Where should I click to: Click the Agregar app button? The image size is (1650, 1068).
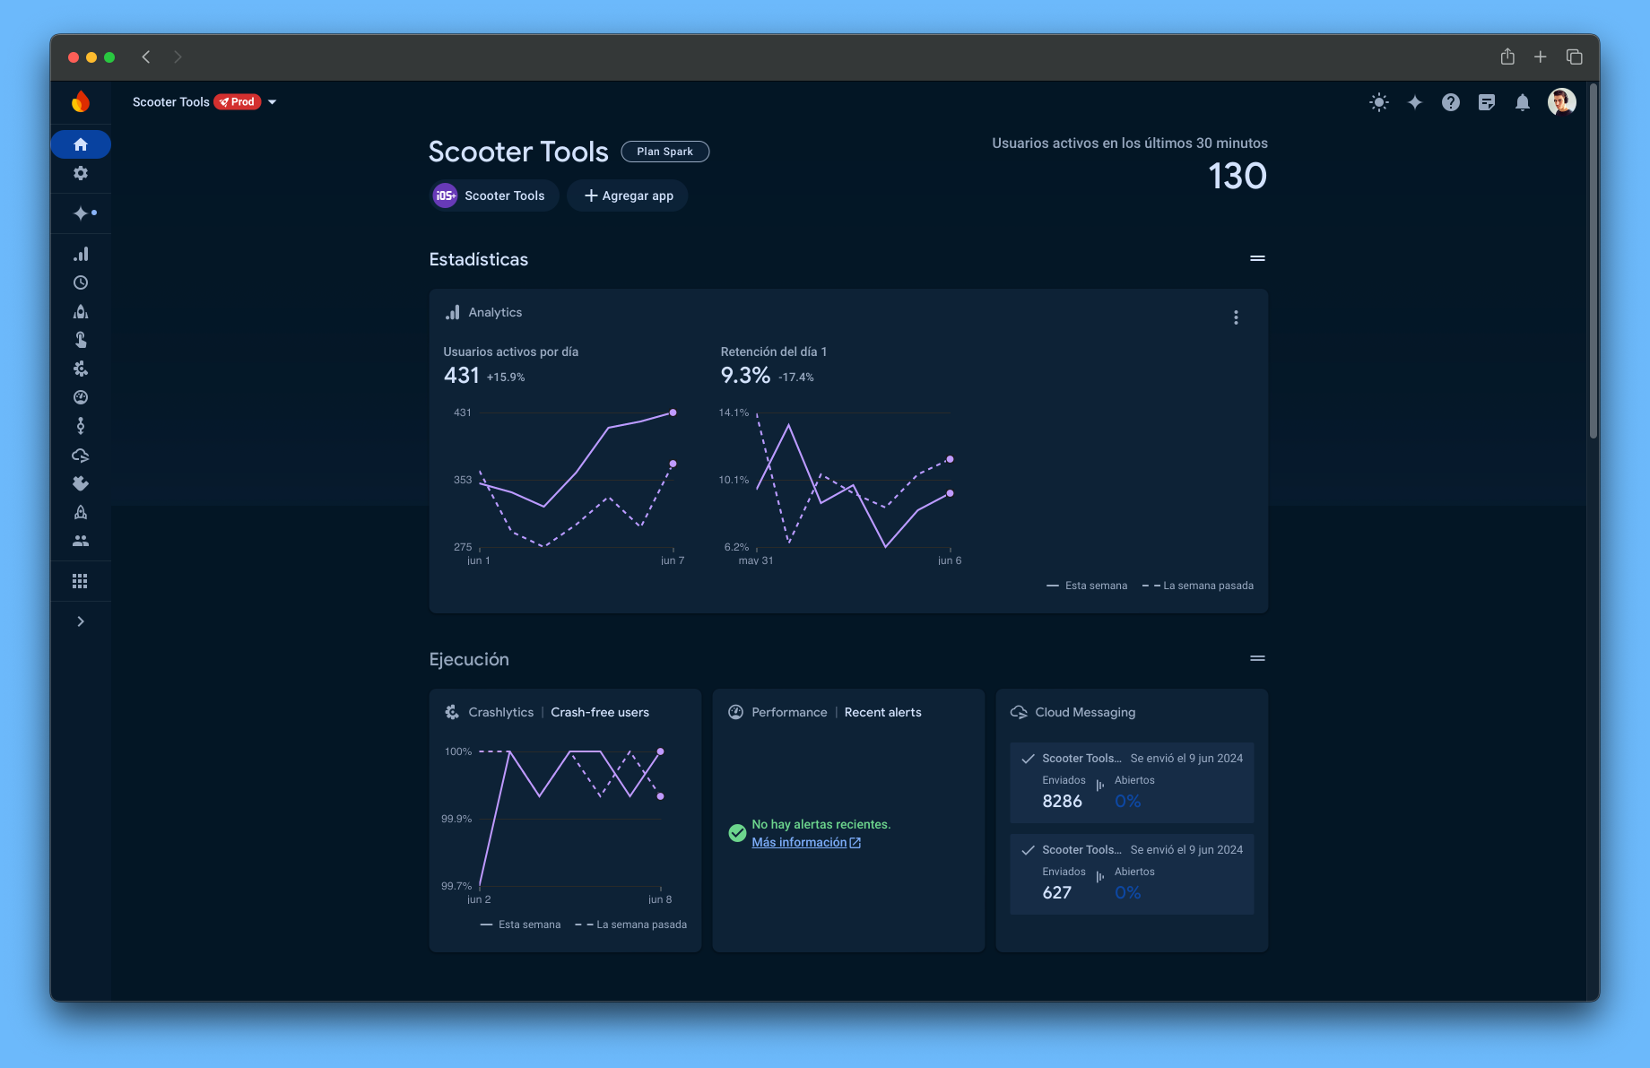[x=628, y=195]
